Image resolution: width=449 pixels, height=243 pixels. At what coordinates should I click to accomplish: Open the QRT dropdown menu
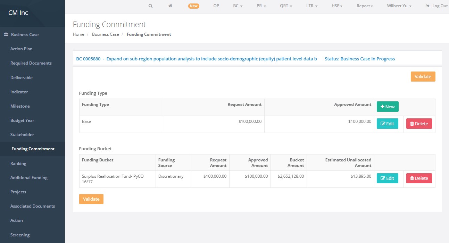pos(286,6)
